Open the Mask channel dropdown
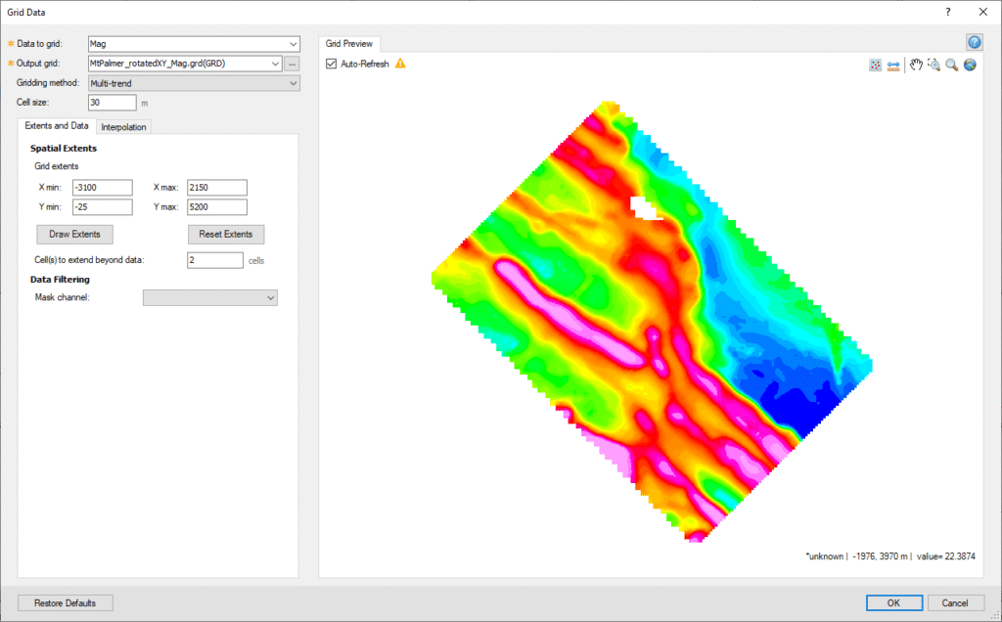This screenshot has width=1002, height=622. point(210,297)
